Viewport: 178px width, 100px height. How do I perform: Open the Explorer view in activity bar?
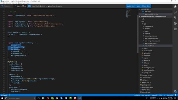pyautogui.click(x=175, y=7)
